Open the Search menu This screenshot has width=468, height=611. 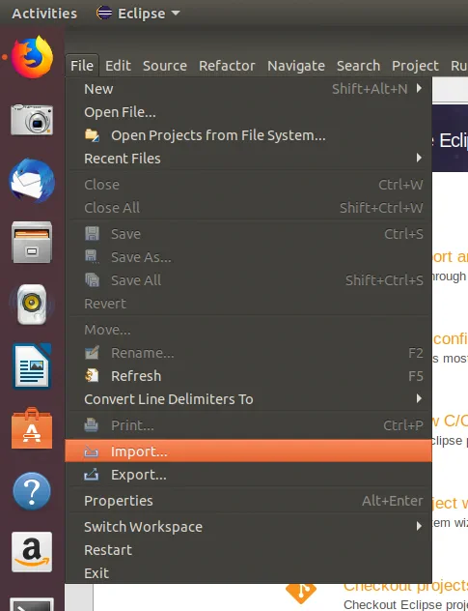coord(358,66)
